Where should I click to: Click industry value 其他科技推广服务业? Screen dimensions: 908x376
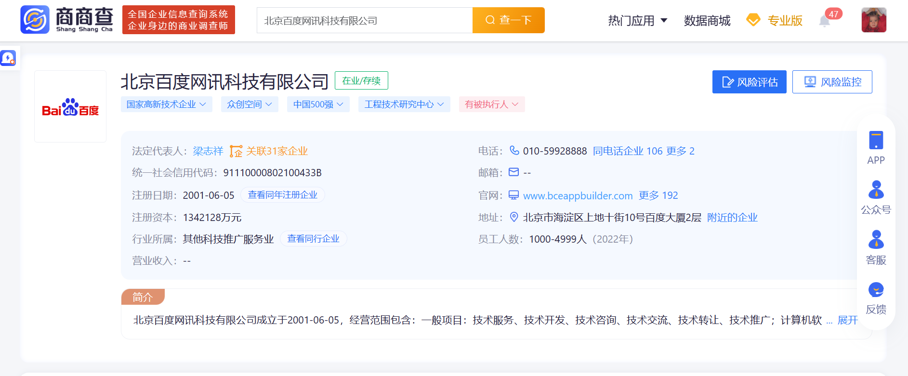228,239
